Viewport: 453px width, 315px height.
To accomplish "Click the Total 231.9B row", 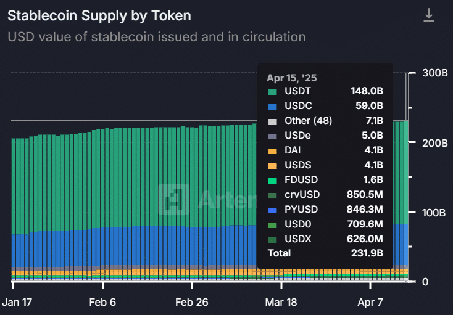I will click(325, 253).
